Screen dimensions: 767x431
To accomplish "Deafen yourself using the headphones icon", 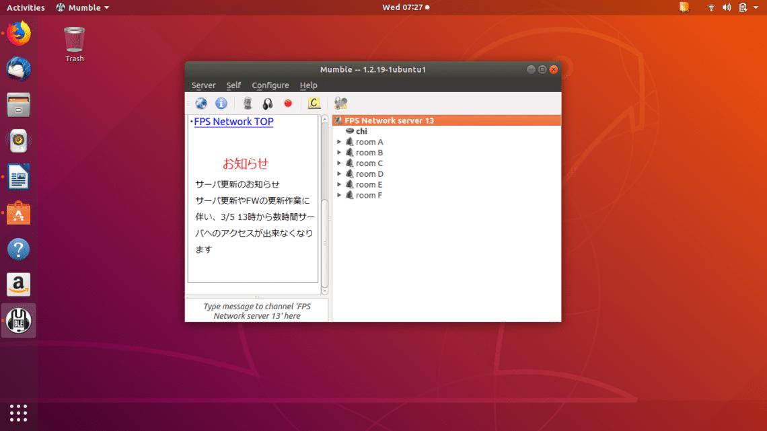I will 266,103.
